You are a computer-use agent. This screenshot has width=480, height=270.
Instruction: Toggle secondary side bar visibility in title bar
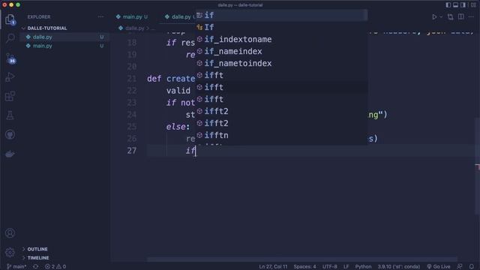pyautogui.click(x=463, y=5)
